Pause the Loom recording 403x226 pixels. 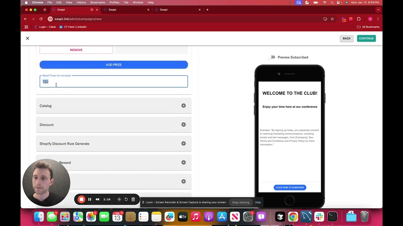(90, 199)
